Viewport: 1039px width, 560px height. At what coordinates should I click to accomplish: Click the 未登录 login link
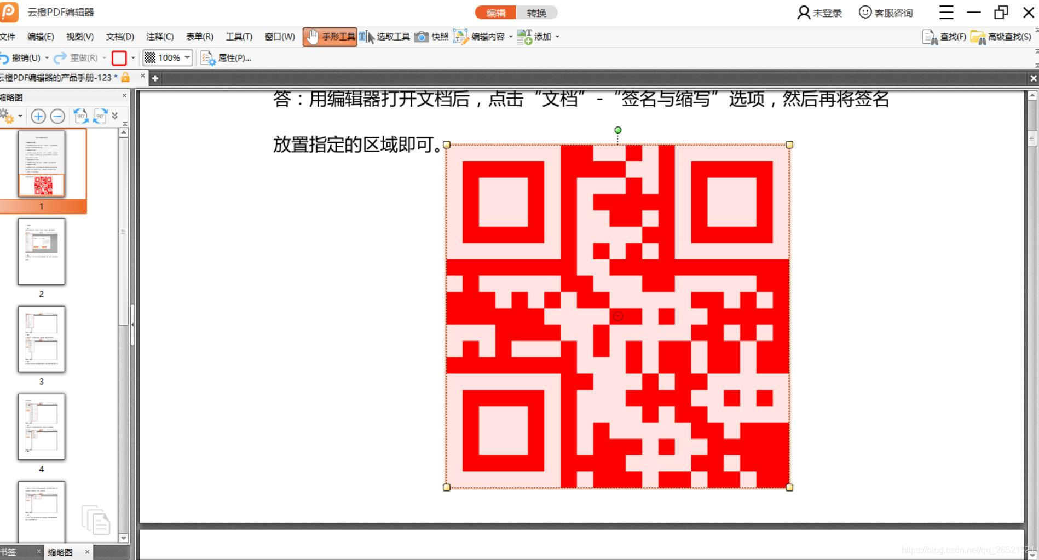coord(819,13)
